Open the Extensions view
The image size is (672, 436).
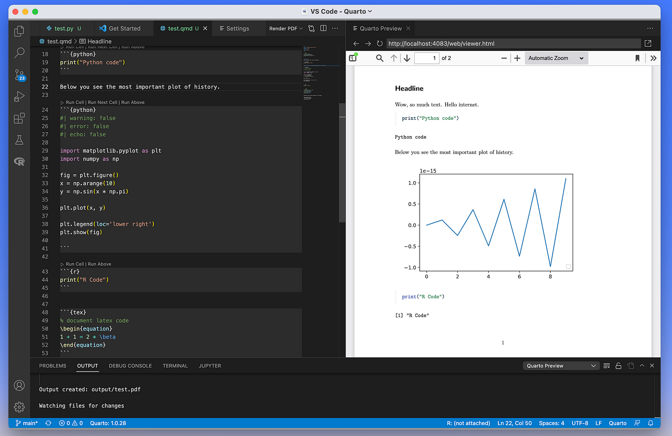(x=19, y=118)
